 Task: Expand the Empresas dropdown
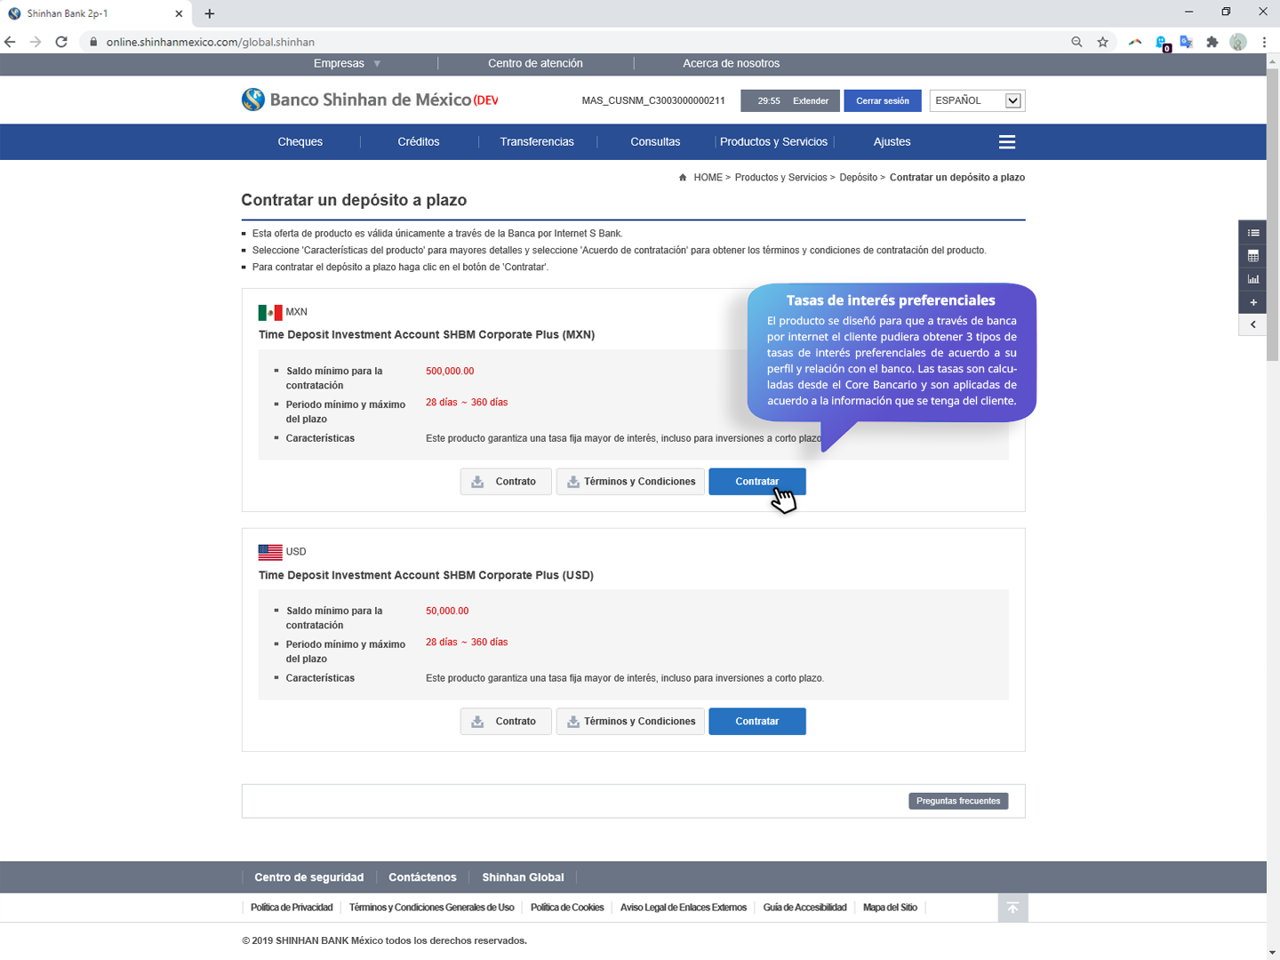tap(347, 63)
